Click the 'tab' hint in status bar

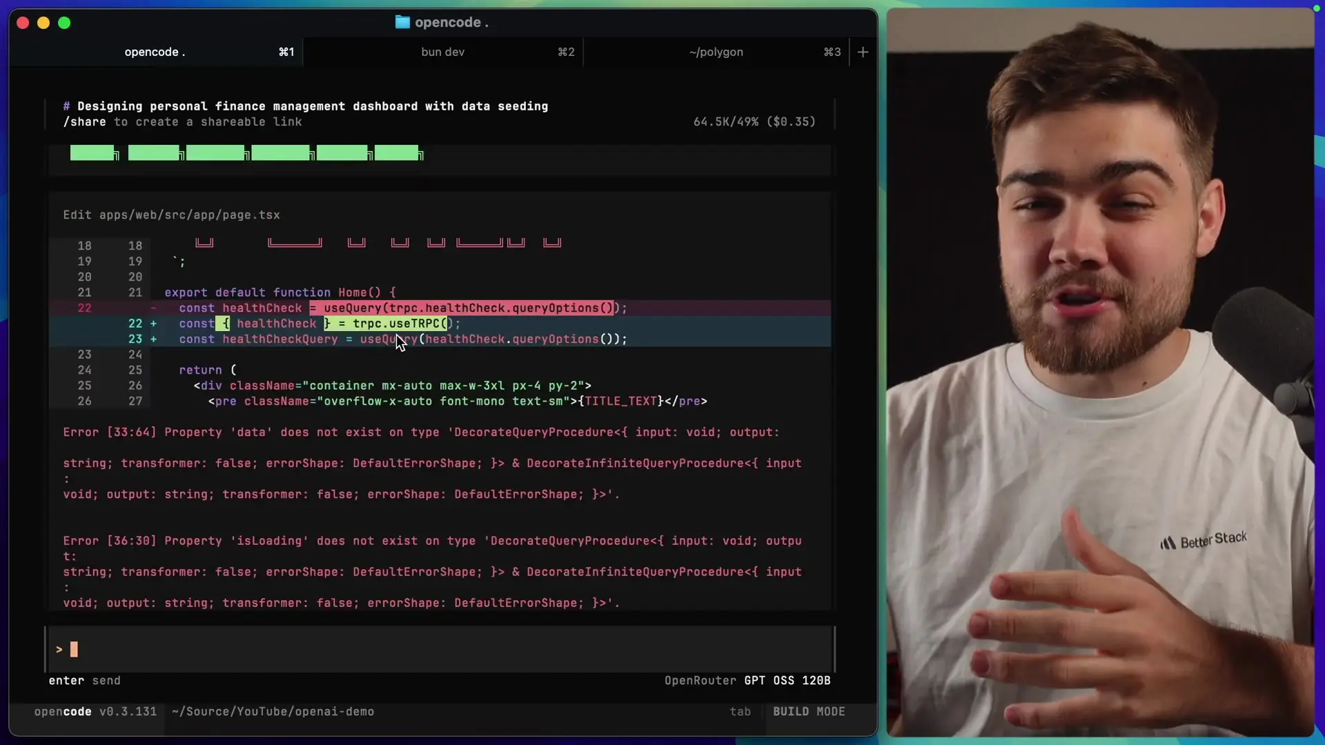(x=740, y=711)
